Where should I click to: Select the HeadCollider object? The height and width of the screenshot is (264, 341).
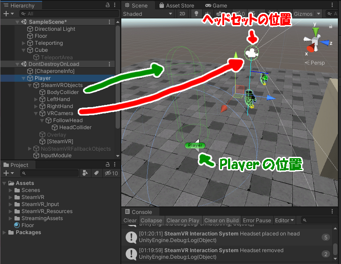click(x=75, y=127)
